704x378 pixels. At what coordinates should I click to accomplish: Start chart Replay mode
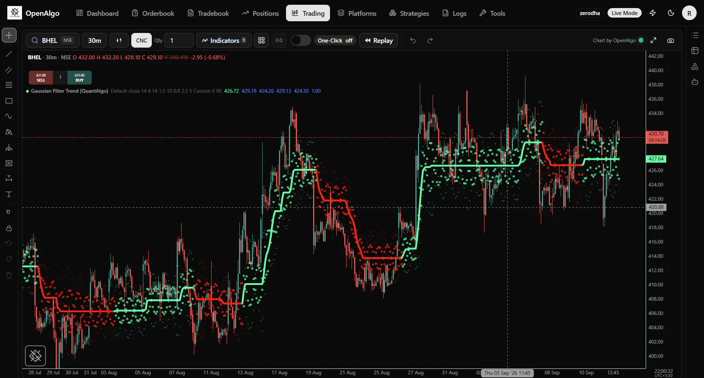[378, 40]
